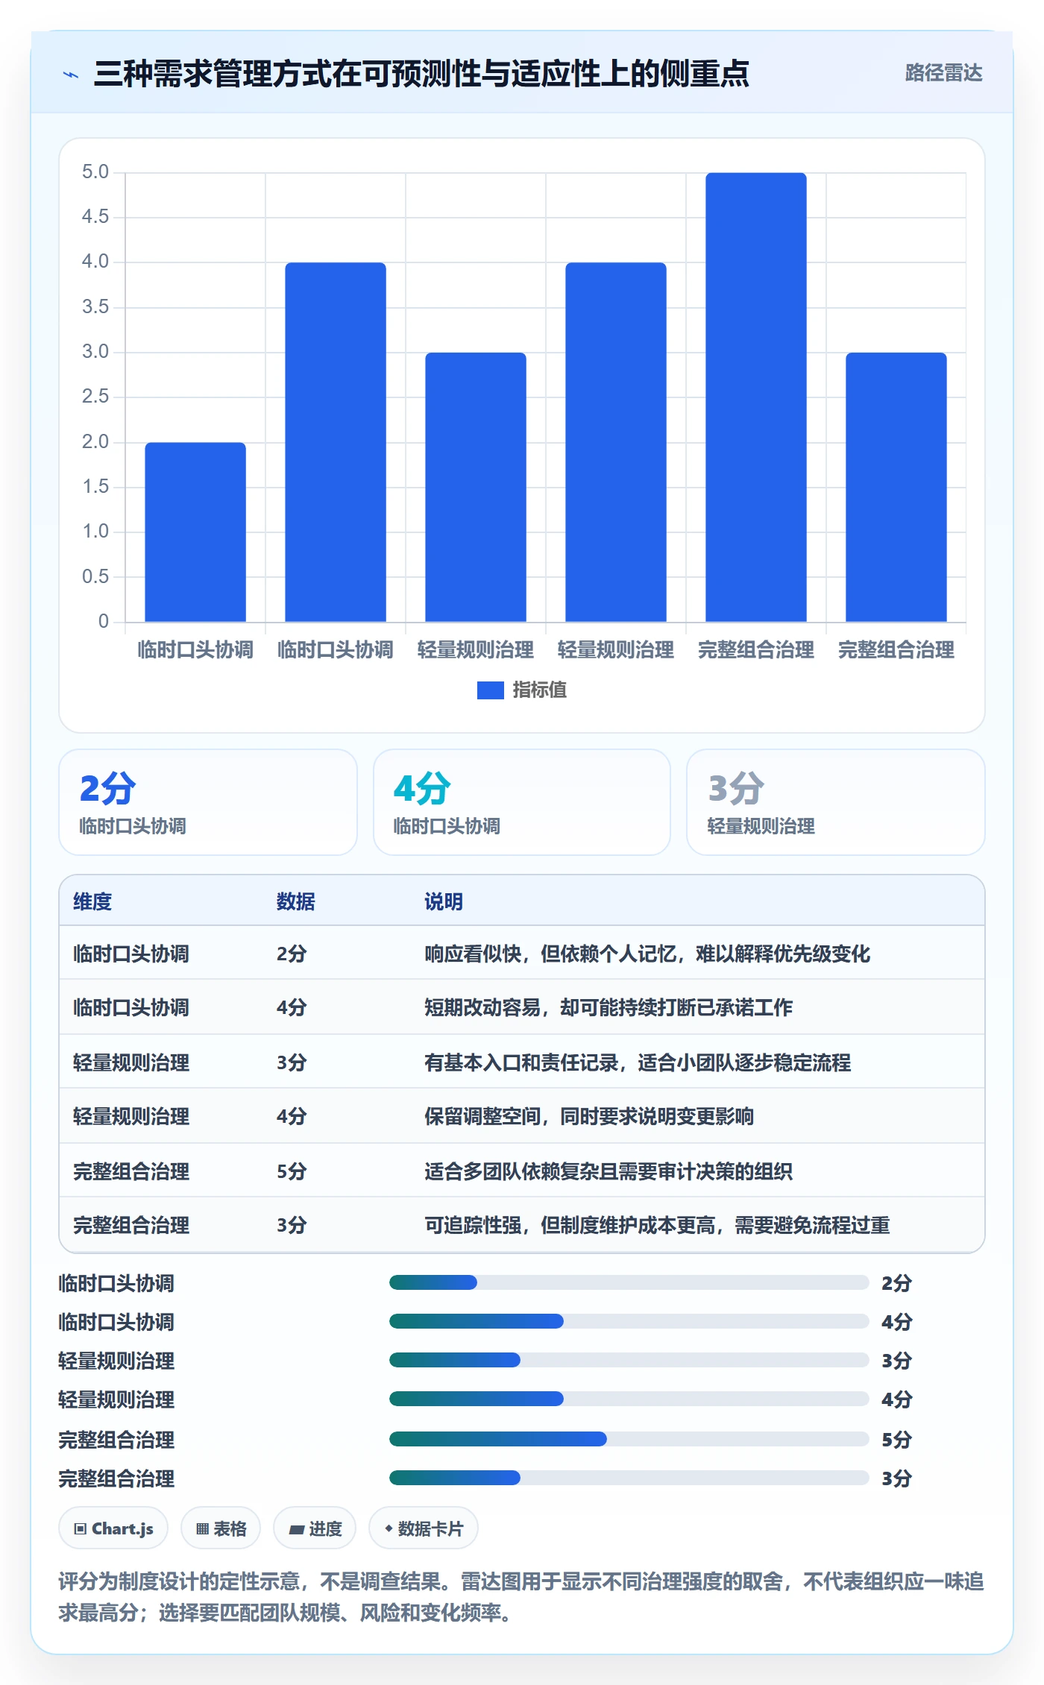Click the tallest chart bar reaching 5.0
Screen dimensions: 1044x1685
(755, 397)
